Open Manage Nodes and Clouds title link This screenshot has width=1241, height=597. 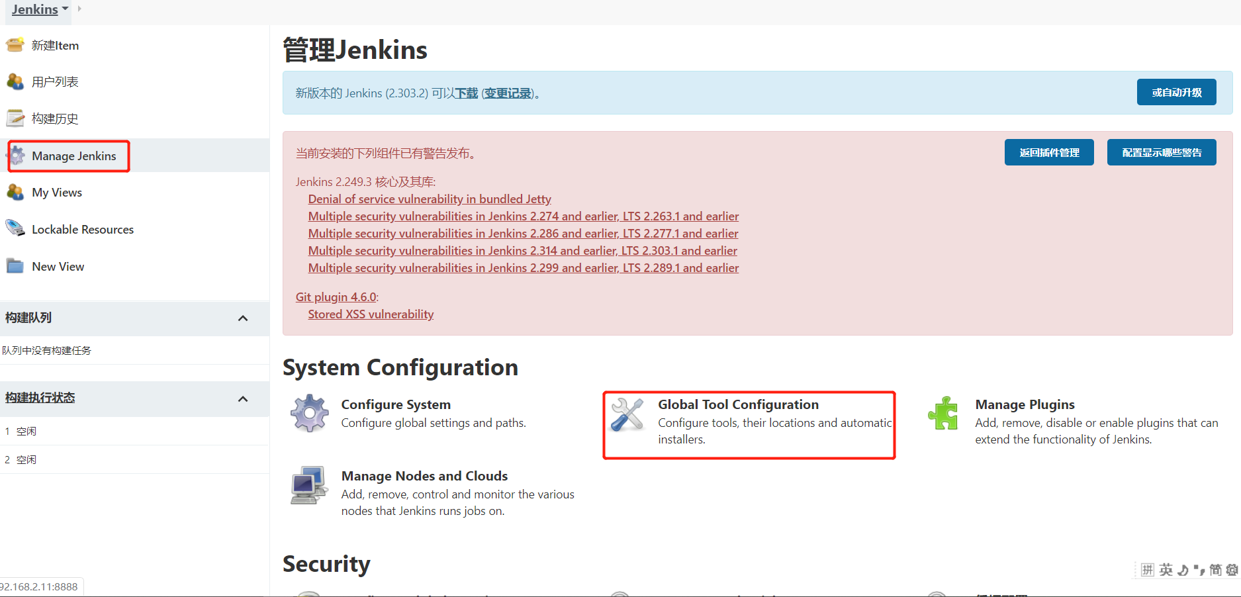pos(424,476)
